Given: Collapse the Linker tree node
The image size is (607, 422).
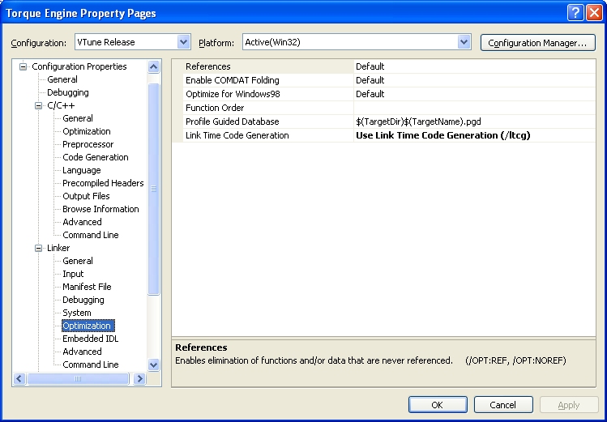Looking at the screenshot, I should click(39, 248).
